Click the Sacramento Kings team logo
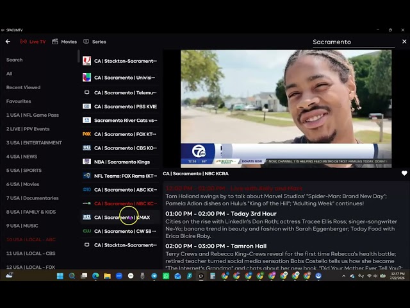 pyautogui.click(x=87, y=162)
